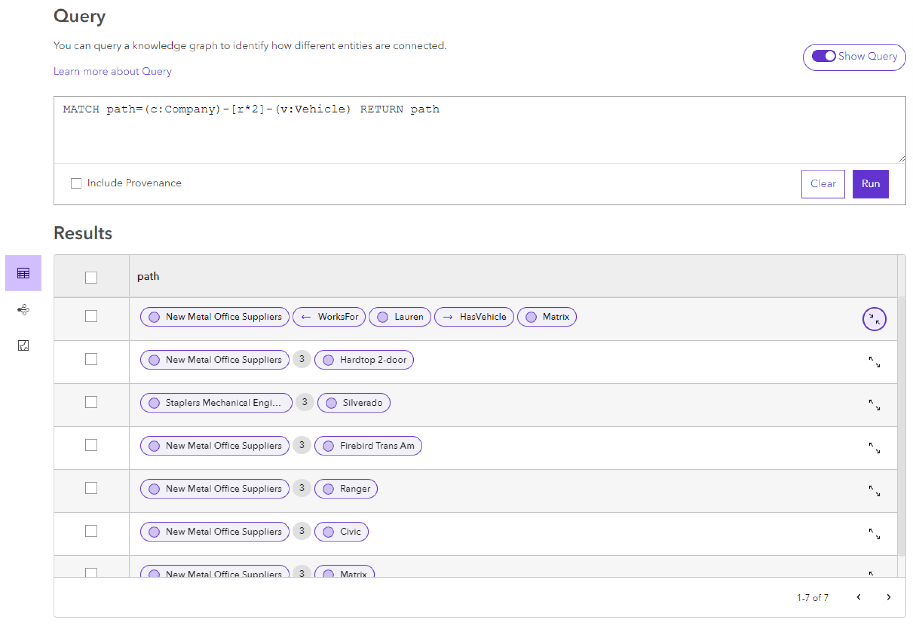The image size is (913, 624).
Task: Click the Clear button to reset query
Action: click(x=824, y=183)
